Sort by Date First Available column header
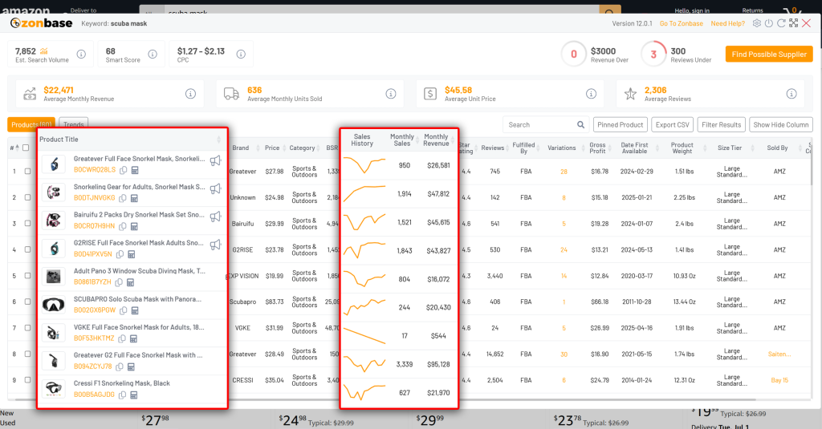822x429 pixels. (x=634, y=148)
